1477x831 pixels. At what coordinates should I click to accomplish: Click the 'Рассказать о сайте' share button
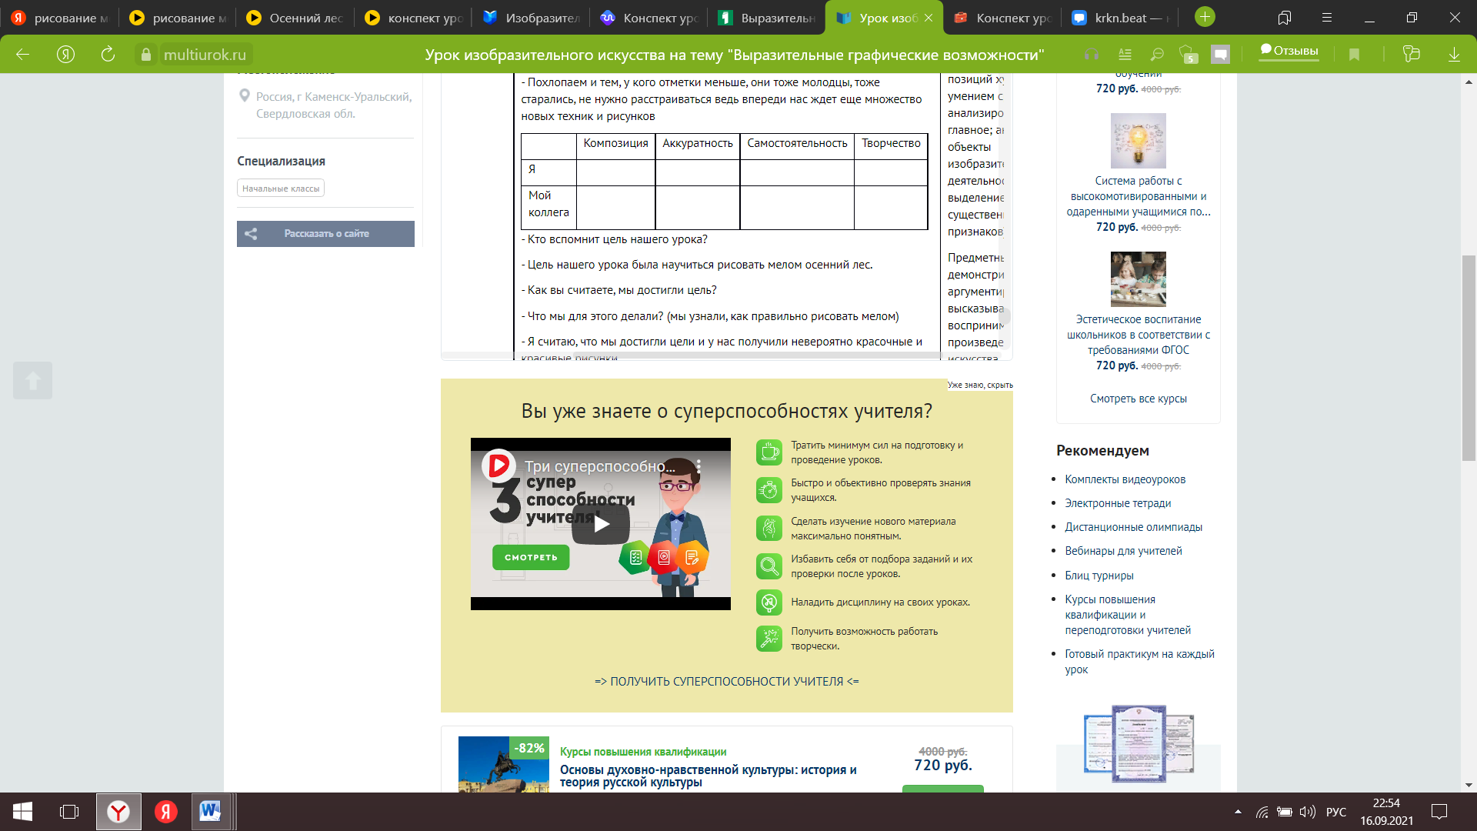click(325, 234)
